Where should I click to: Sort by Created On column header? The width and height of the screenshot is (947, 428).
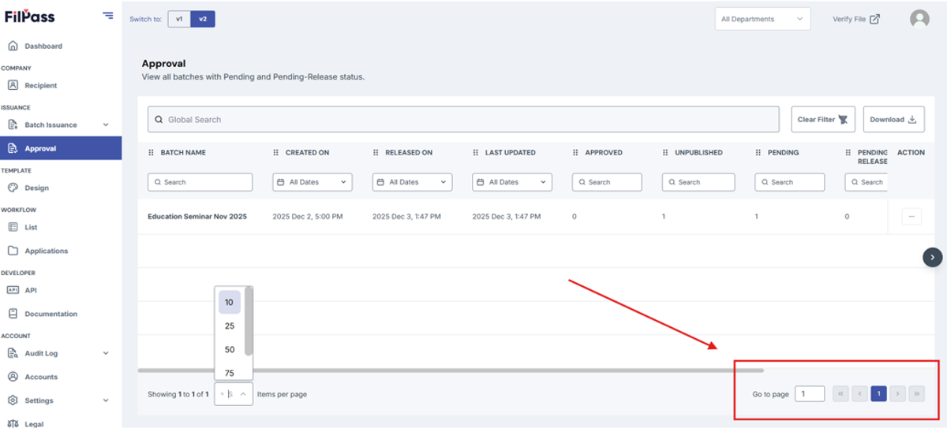tap(307, 152)
